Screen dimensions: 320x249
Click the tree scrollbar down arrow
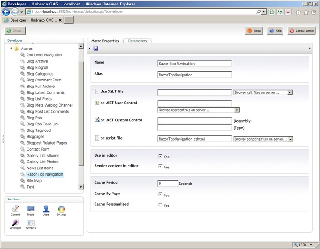tap(81, 187)
